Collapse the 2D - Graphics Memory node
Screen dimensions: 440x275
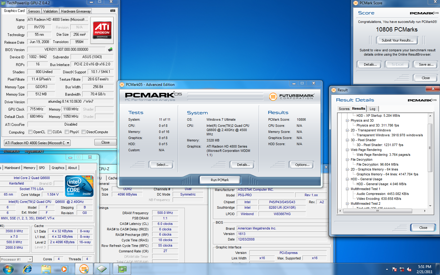(347, 169)
